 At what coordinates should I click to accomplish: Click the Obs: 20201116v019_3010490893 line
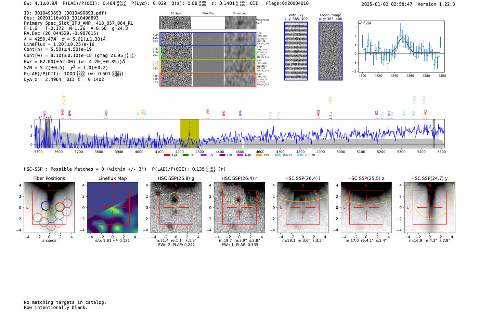[x=61, y=18]
